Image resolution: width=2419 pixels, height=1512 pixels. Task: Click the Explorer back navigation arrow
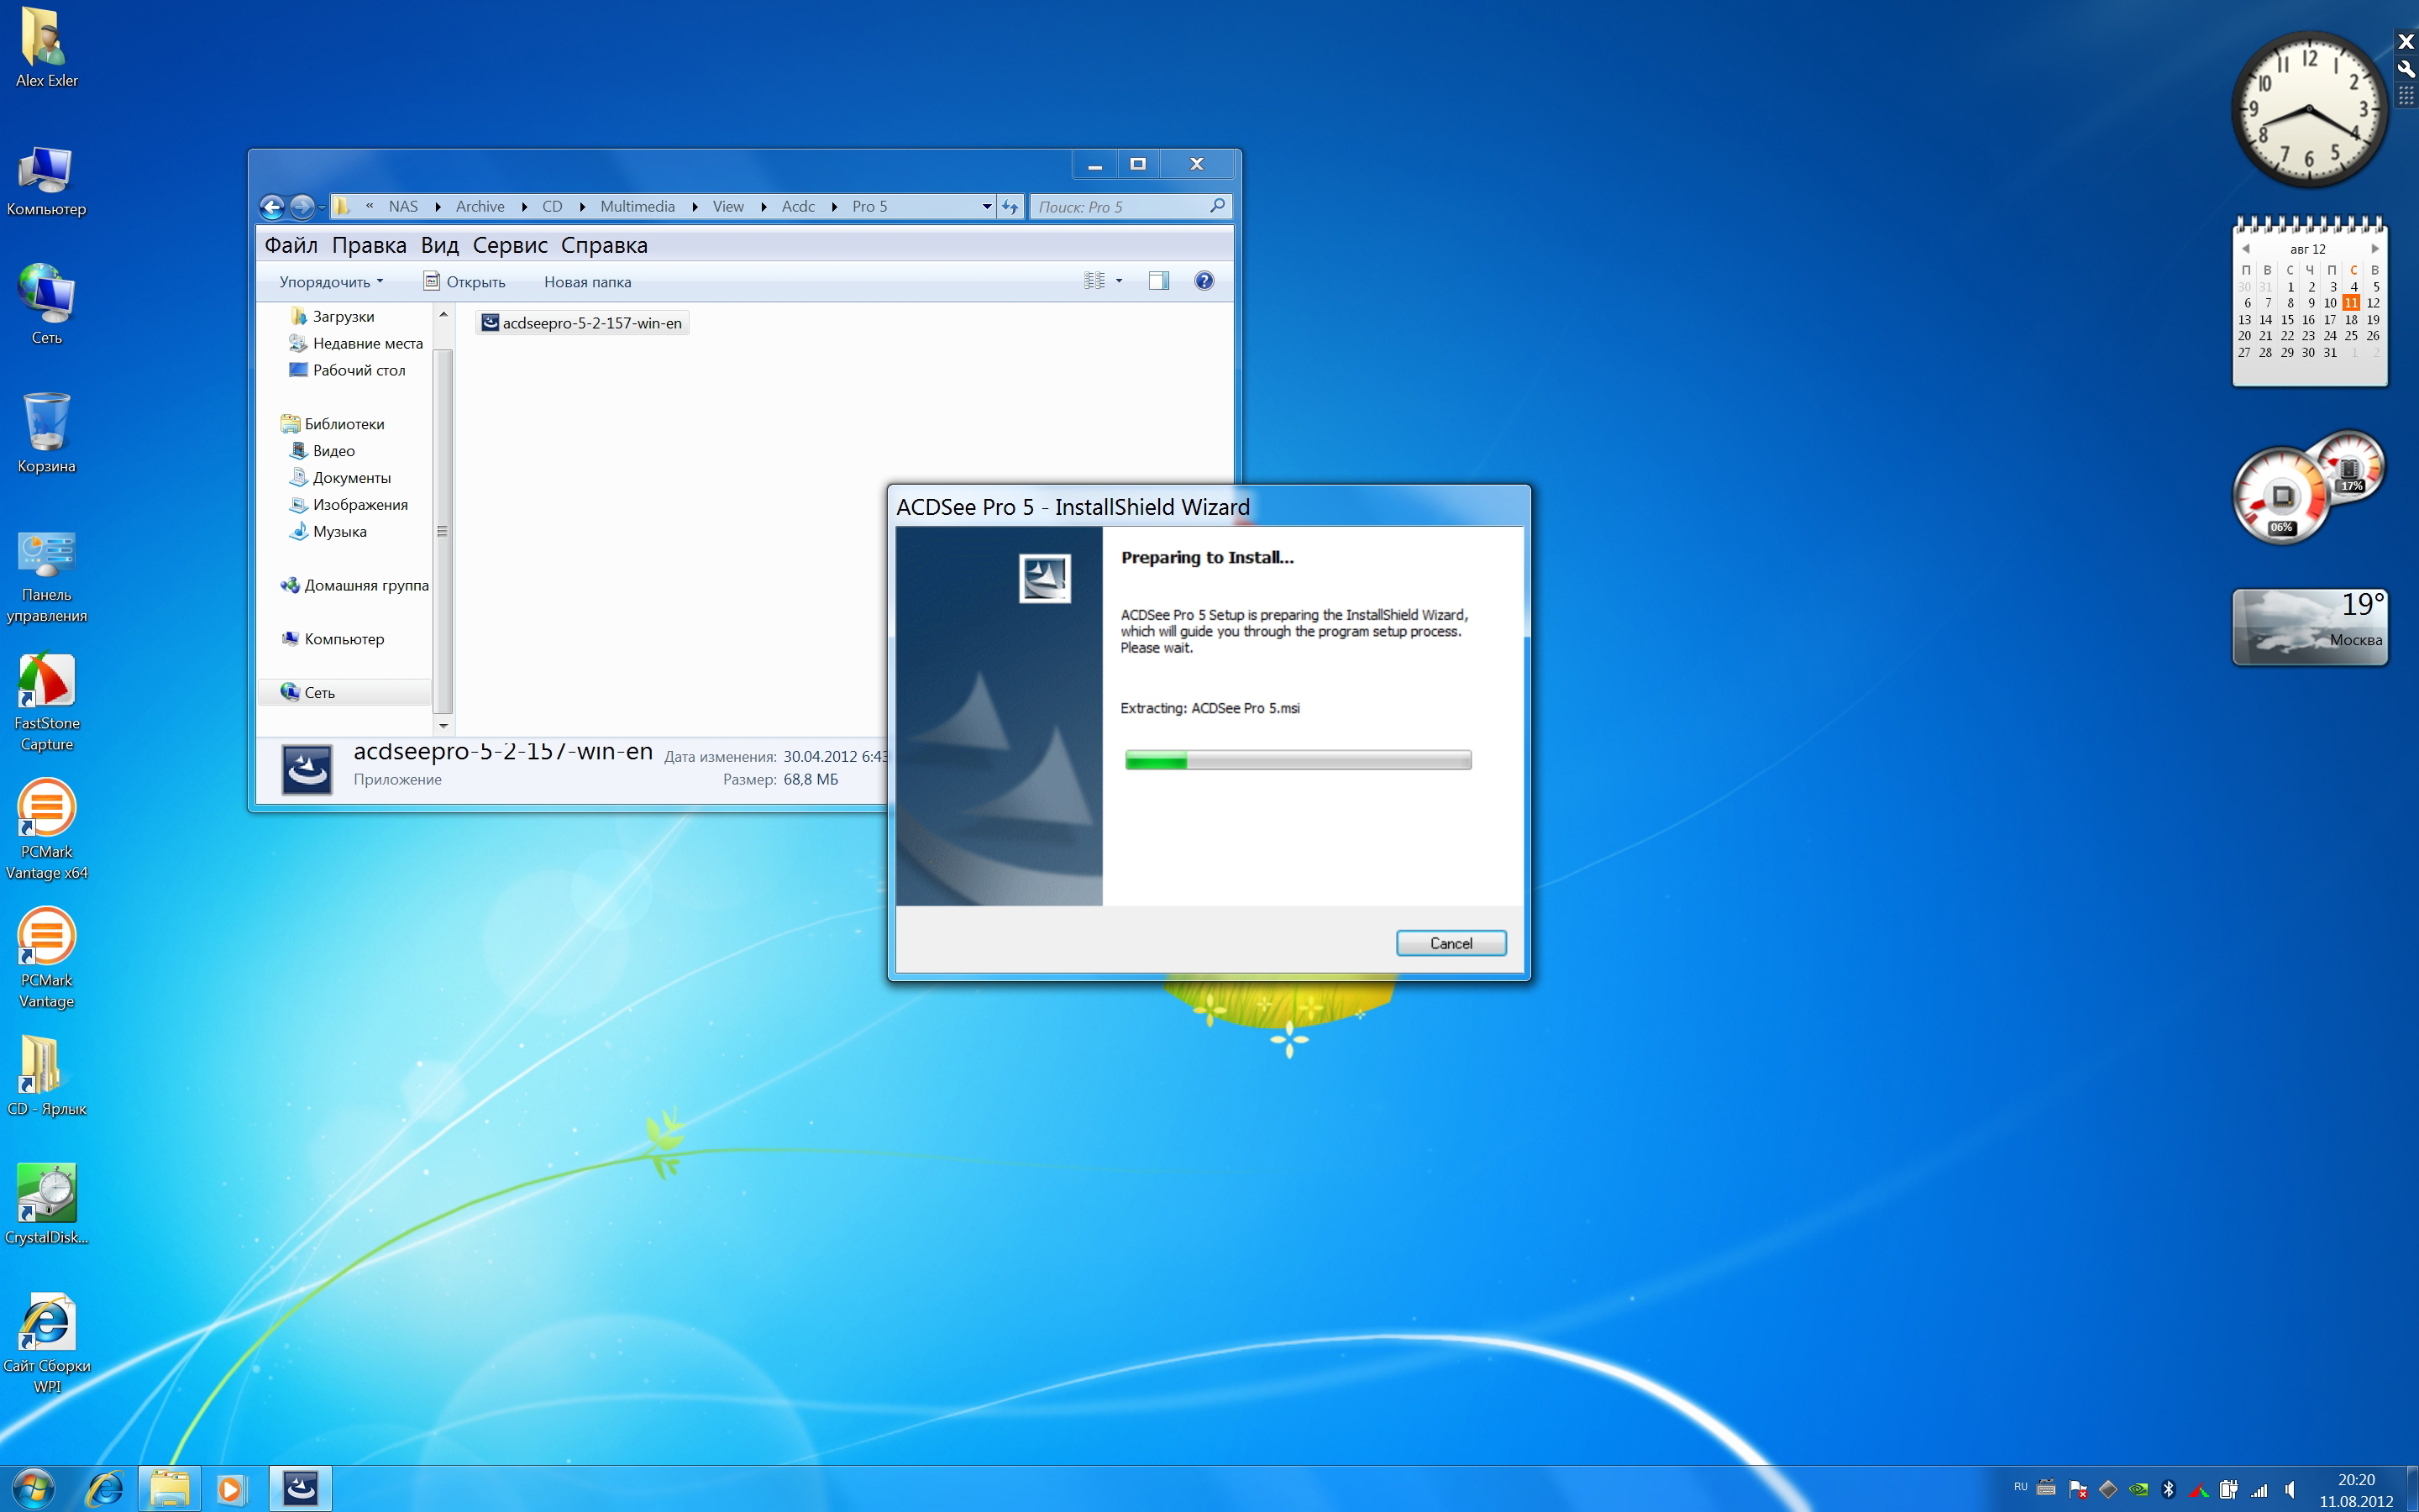click(272, 207)
